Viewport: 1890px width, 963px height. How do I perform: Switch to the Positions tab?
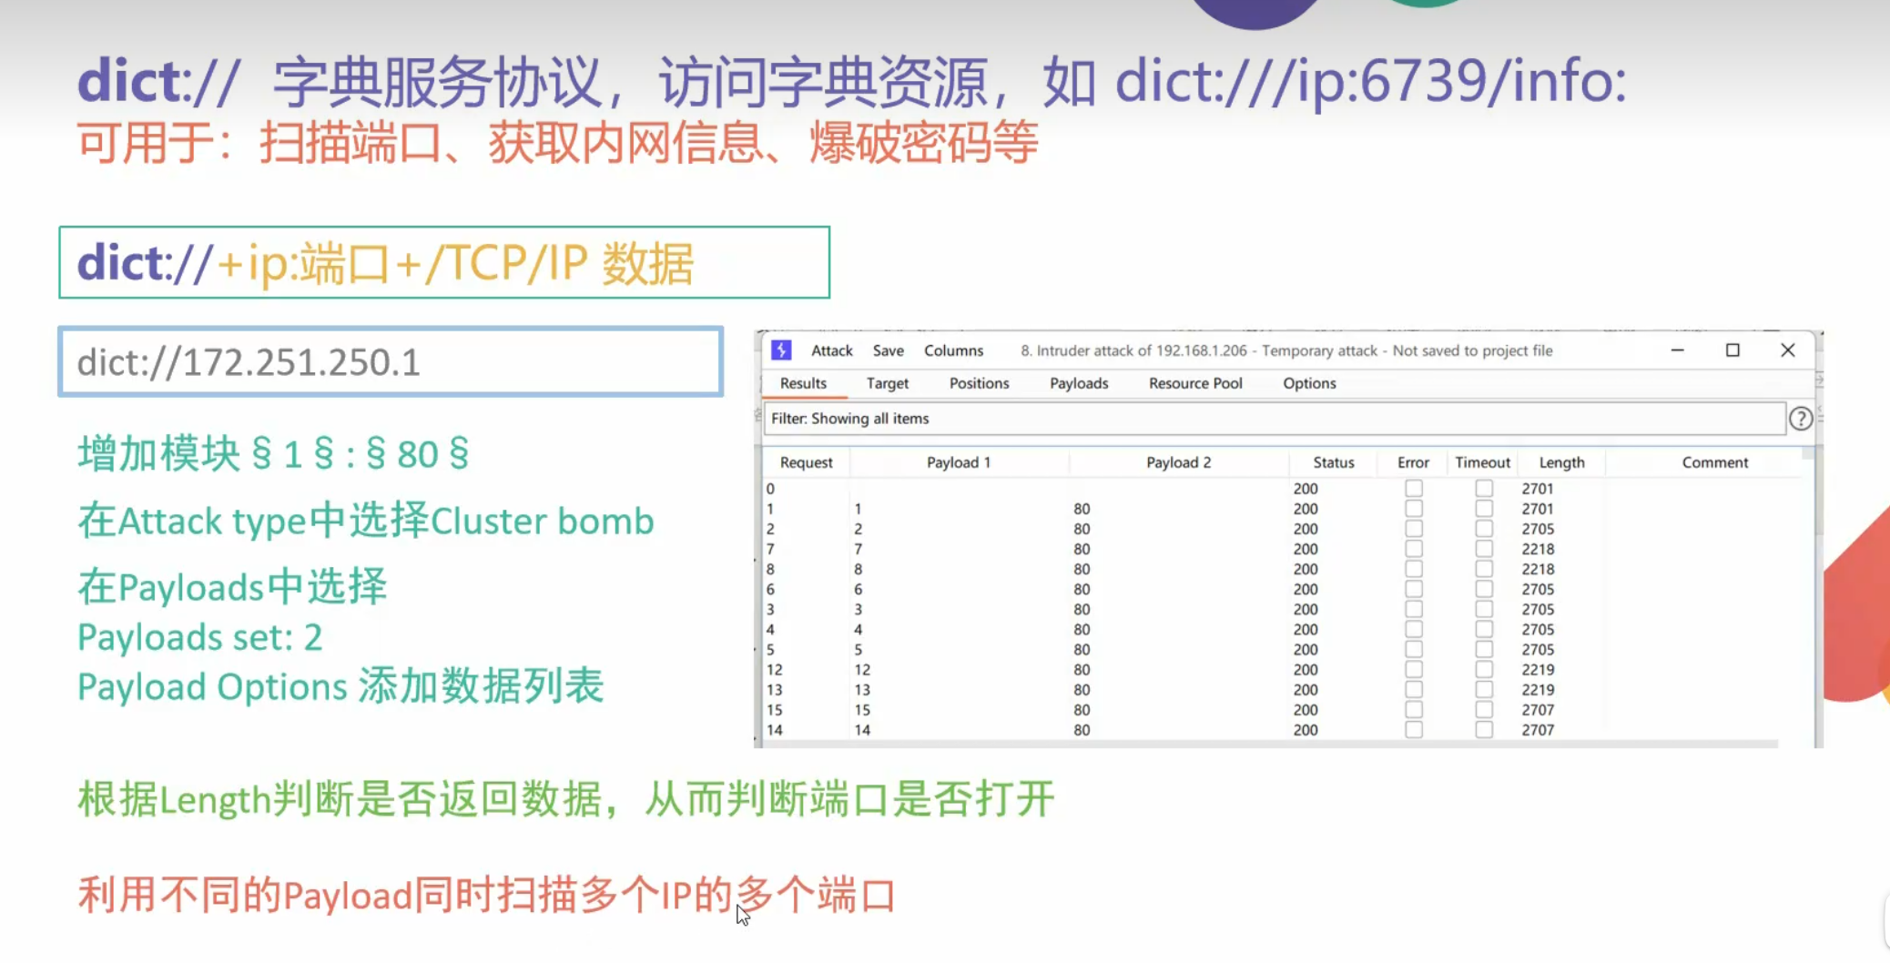(979, 383)
